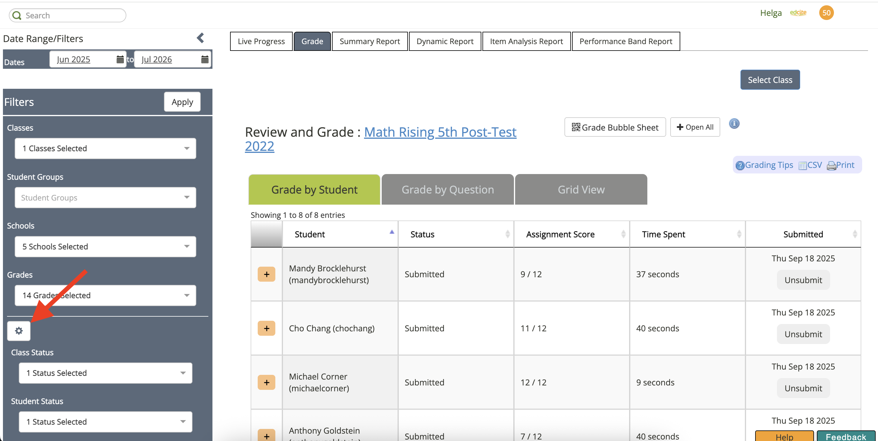
Task: Open the 5 Schools Selected dropdown
Action: 105,246
